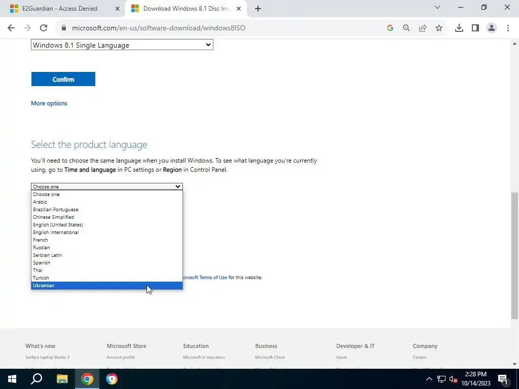The width and height of the screenshot is (519, 389).
Task: Reload the page with the refresh icon
Action: tap(44, 28)
